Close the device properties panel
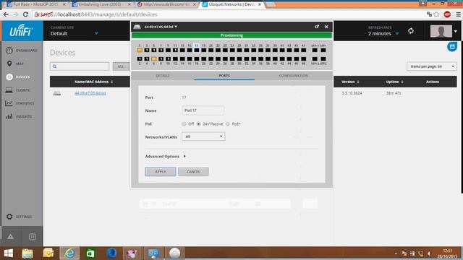 326,27
